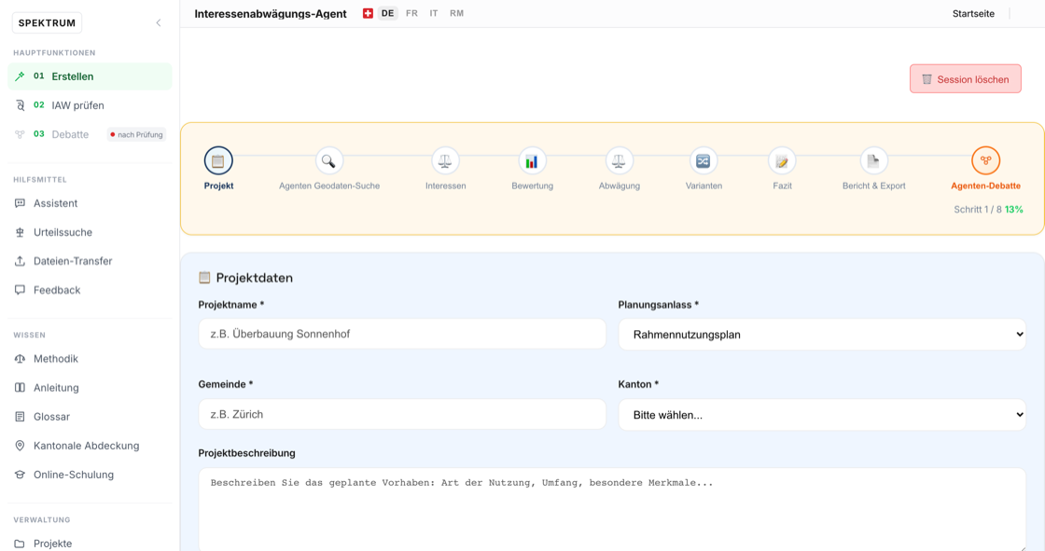This screenshot has width=1045, height=551.
Task: Click the Projektdaten heading
Action: (x=254, y=278)
